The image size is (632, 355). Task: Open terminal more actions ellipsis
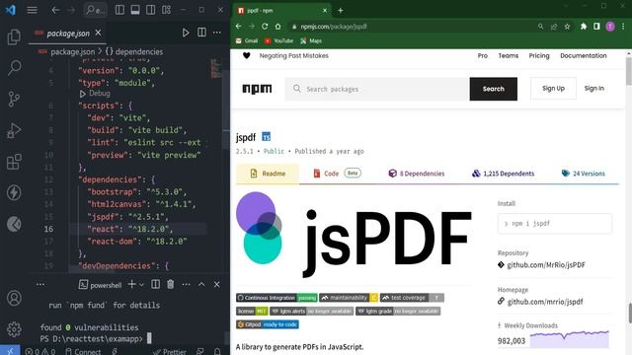tap(186, 285)
